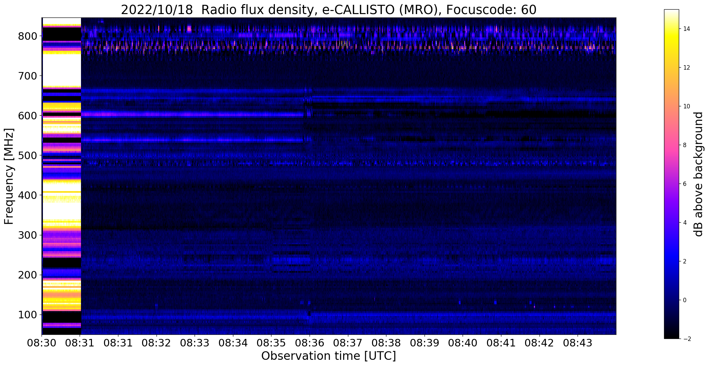
Task: Click the 'Frequency [MHz]' y-axis label
Action: click(x=9, y=176)
